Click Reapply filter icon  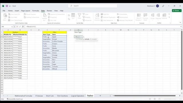(x=83, y=17)
